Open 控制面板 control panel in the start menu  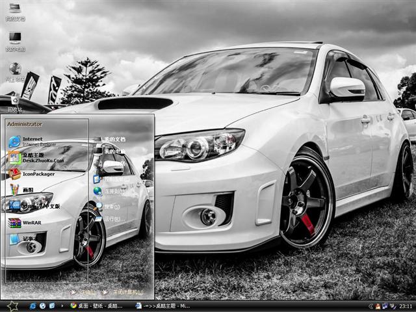(x=111, y=179)
